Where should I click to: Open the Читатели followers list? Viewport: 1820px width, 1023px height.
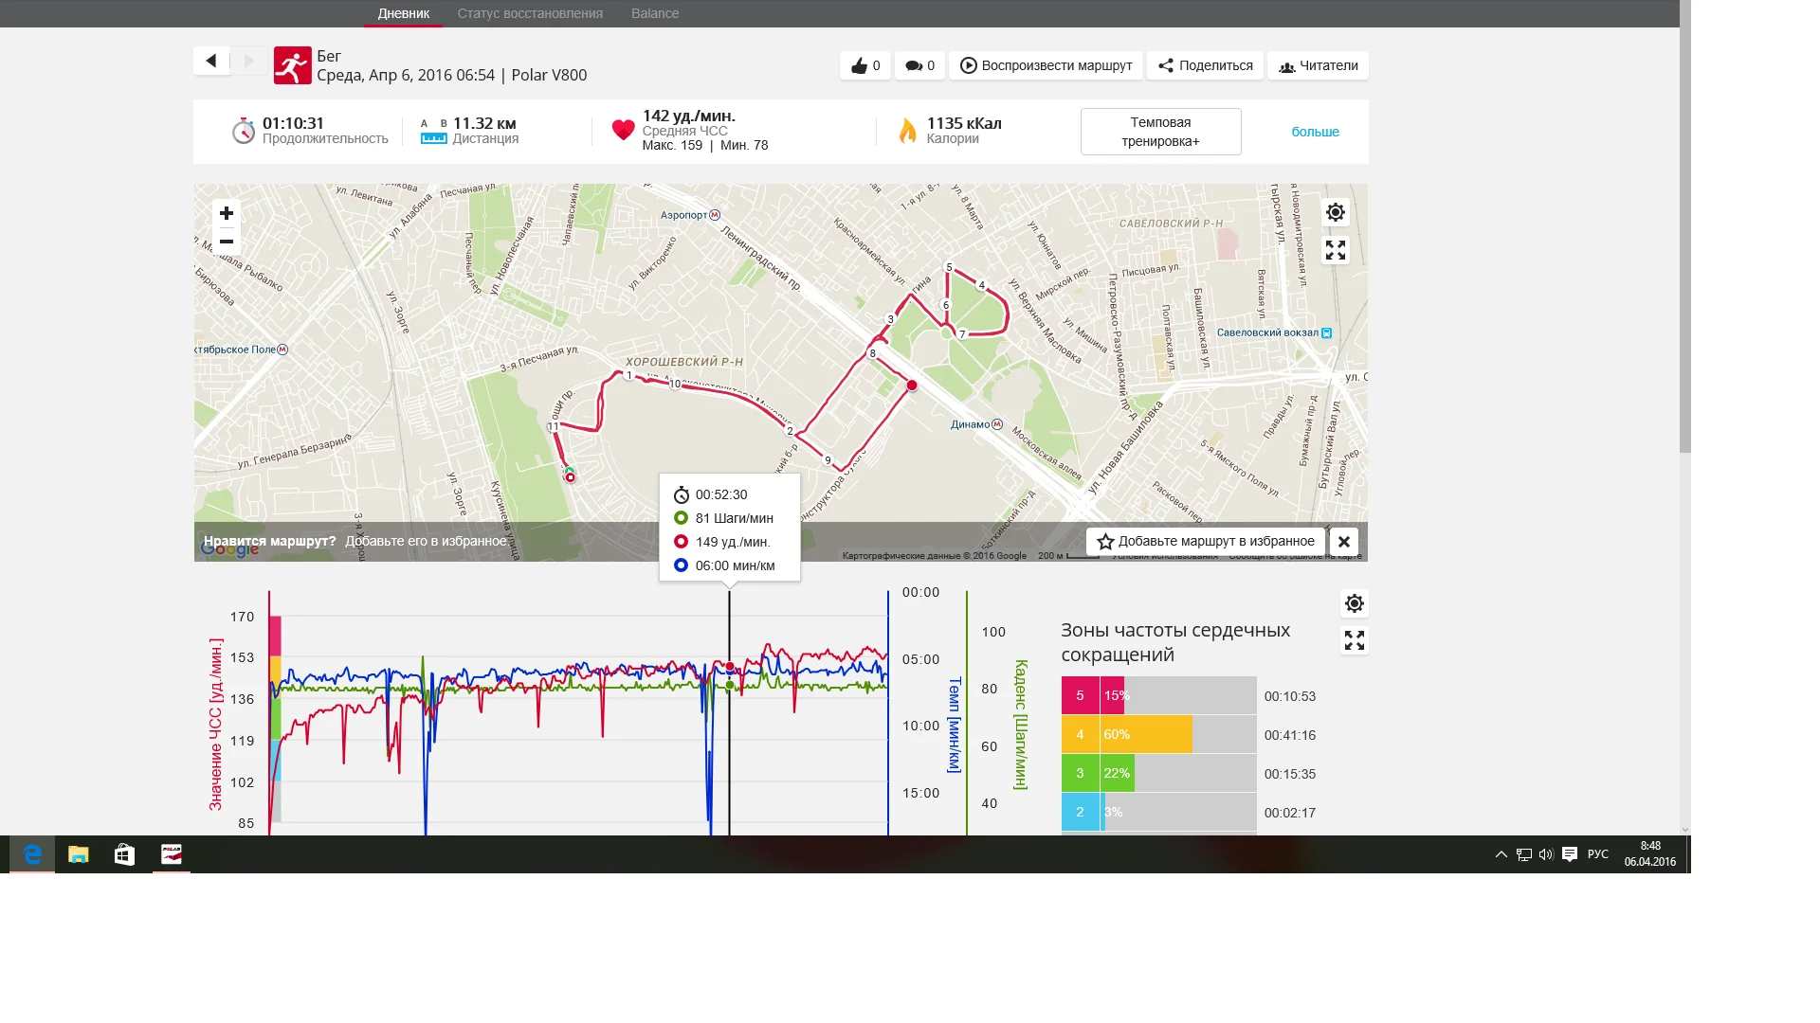click(x=1318, y=65)
